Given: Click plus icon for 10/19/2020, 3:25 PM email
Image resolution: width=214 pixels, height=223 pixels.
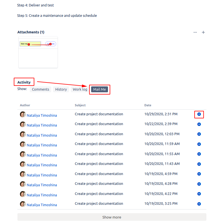Looking at the screenshot, I should click(x=199, y=204).
